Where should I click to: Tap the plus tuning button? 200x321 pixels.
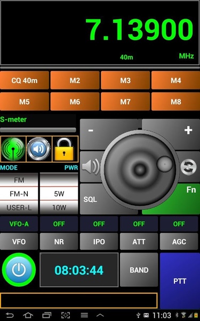click(x=188, y=130)
